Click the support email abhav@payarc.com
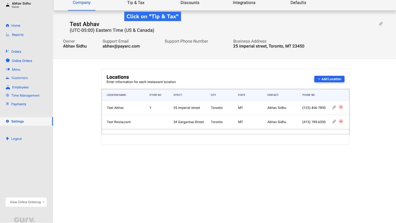This screenshot has width=396, height=223. click(x=121, y=46)
